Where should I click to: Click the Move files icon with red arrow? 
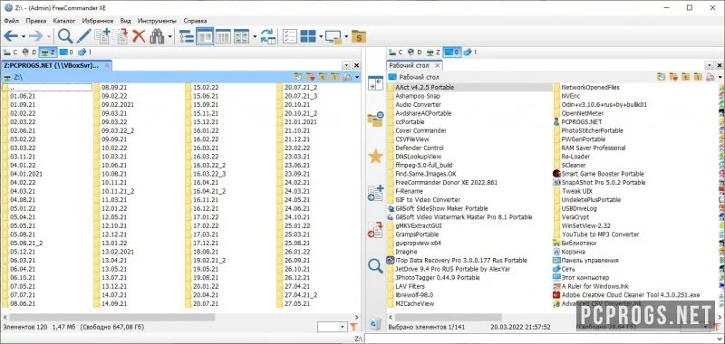[121, 36]
